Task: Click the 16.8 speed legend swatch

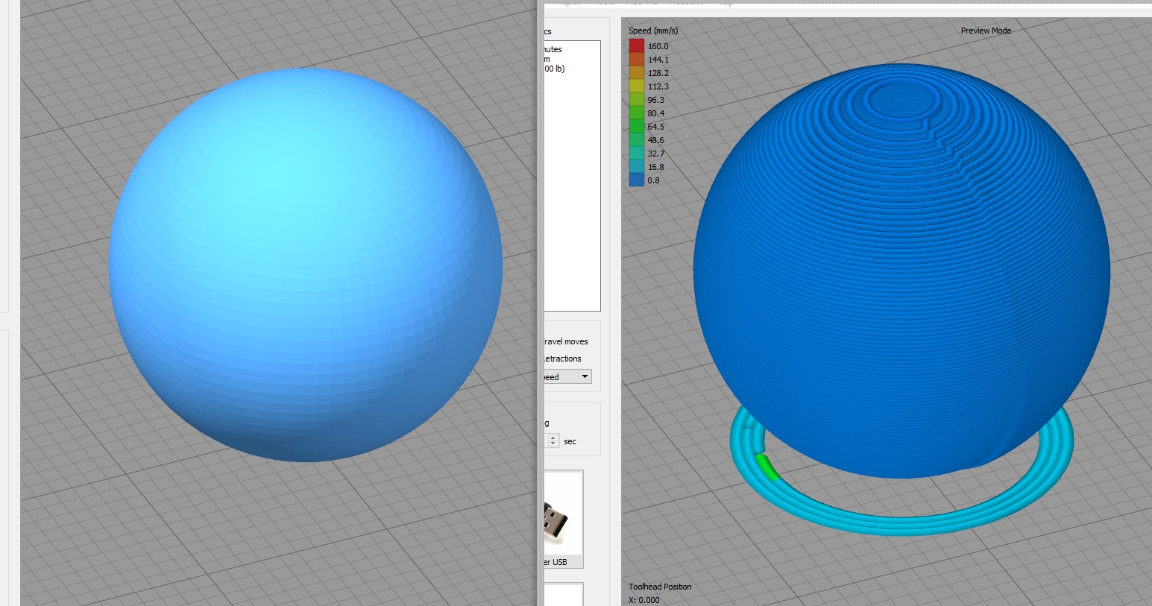Action: 636,167
